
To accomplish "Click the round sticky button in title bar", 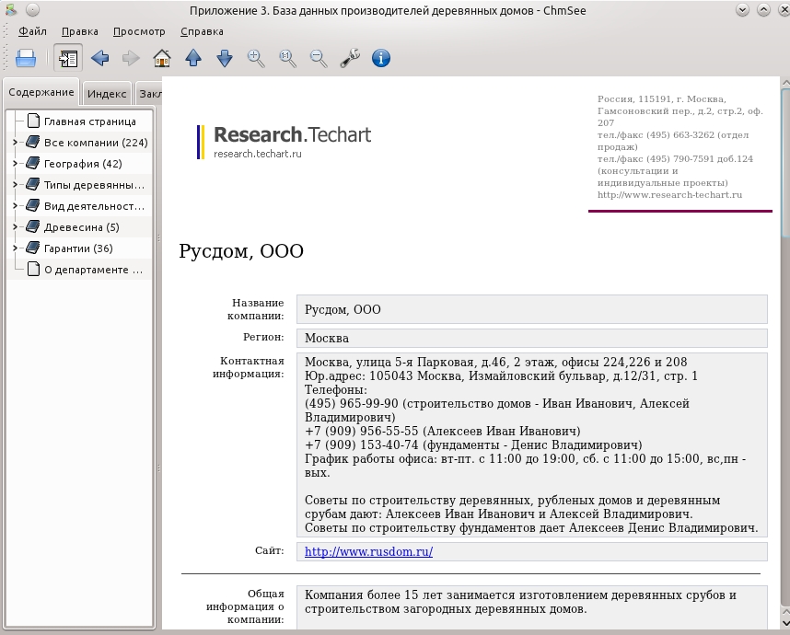I will 32,9.
